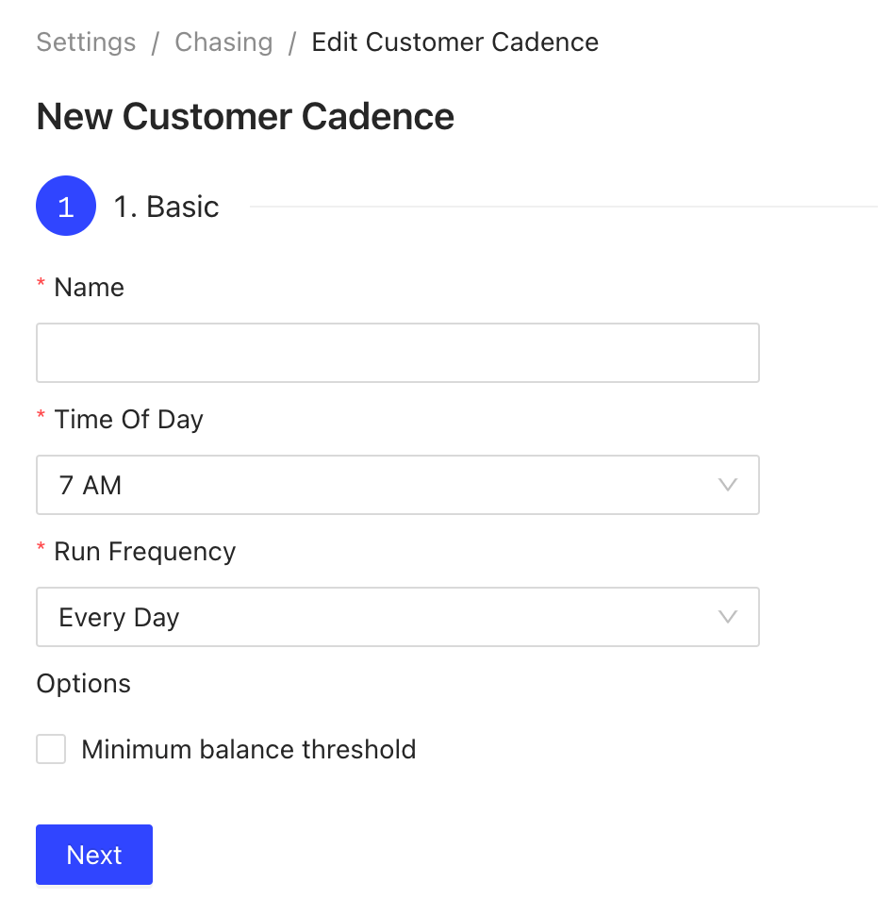Open the Time Of Day dropdown showing 7 AM

(x=396, y=485)
